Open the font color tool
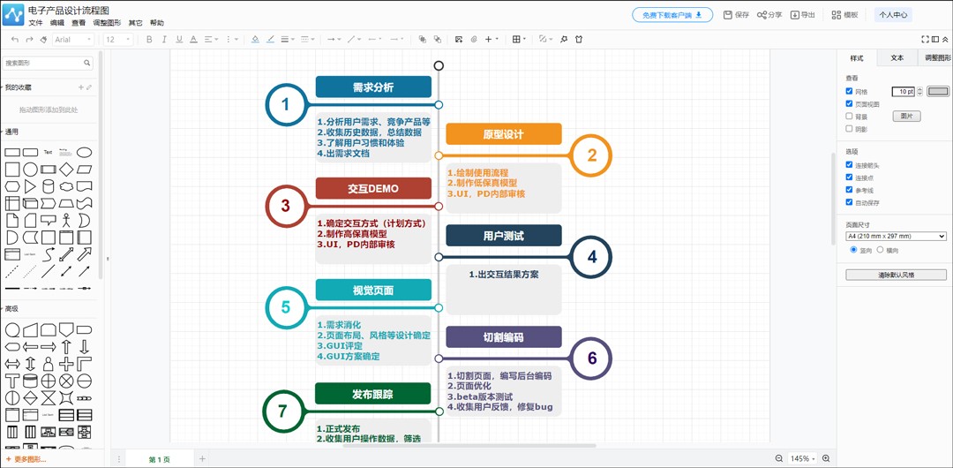 193,40
